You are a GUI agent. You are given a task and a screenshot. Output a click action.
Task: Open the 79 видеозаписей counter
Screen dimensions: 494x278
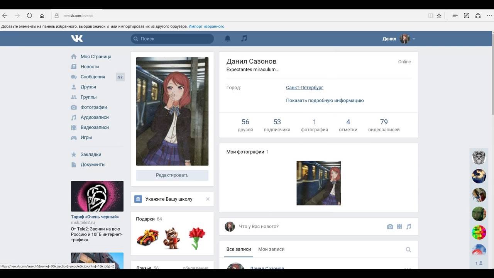[x=384, y=125]
